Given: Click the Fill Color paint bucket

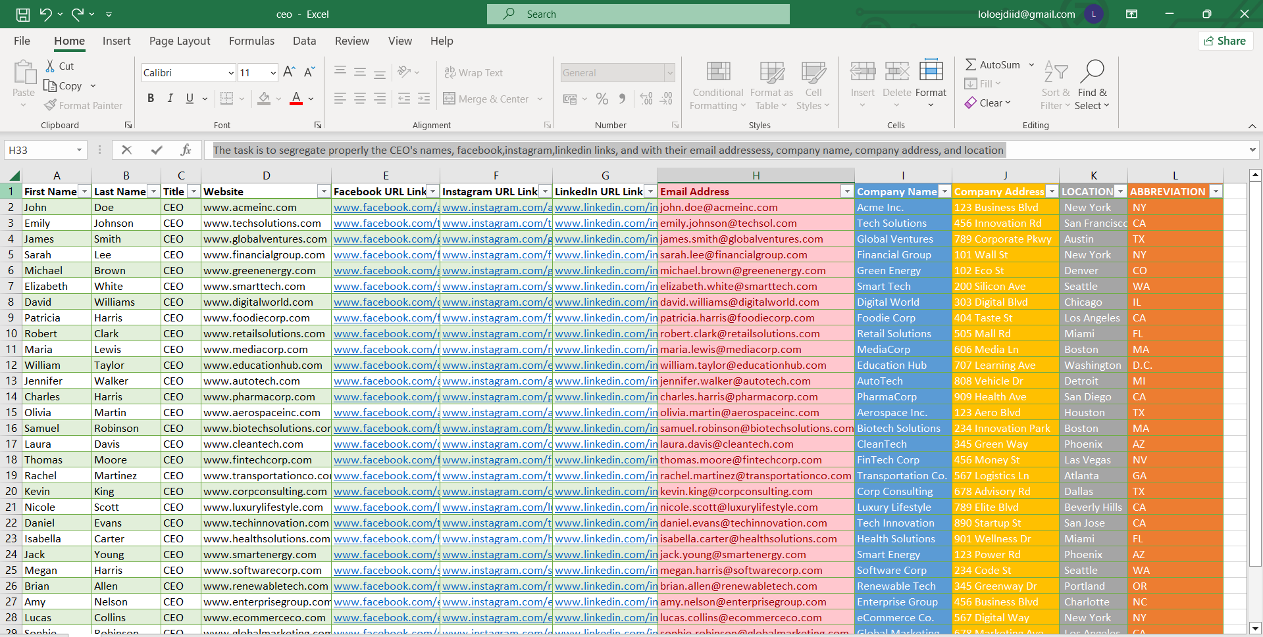Looking at the screenshot, I should 264,99.
